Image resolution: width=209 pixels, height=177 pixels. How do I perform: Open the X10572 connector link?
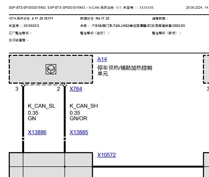pos(106,155)
